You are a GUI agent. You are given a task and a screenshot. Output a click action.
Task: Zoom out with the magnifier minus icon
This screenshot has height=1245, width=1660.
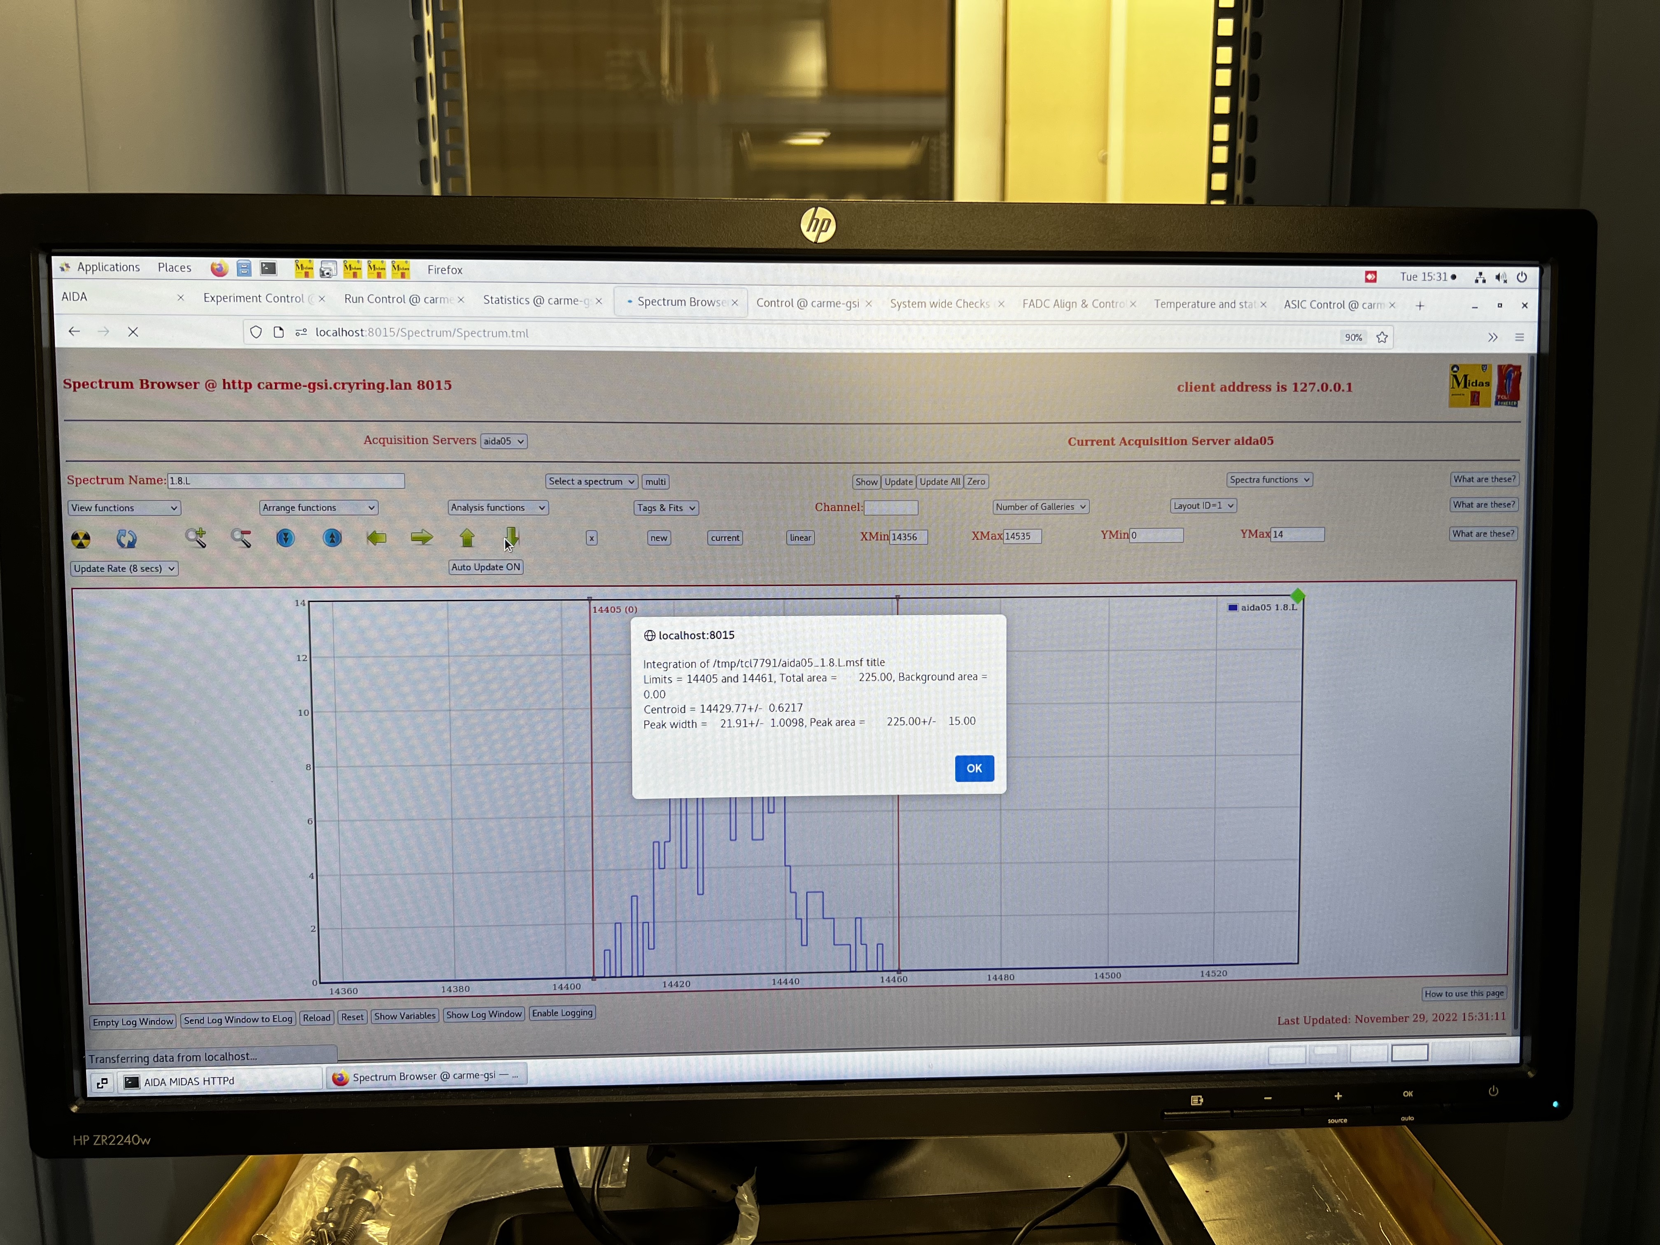[241, 538]
